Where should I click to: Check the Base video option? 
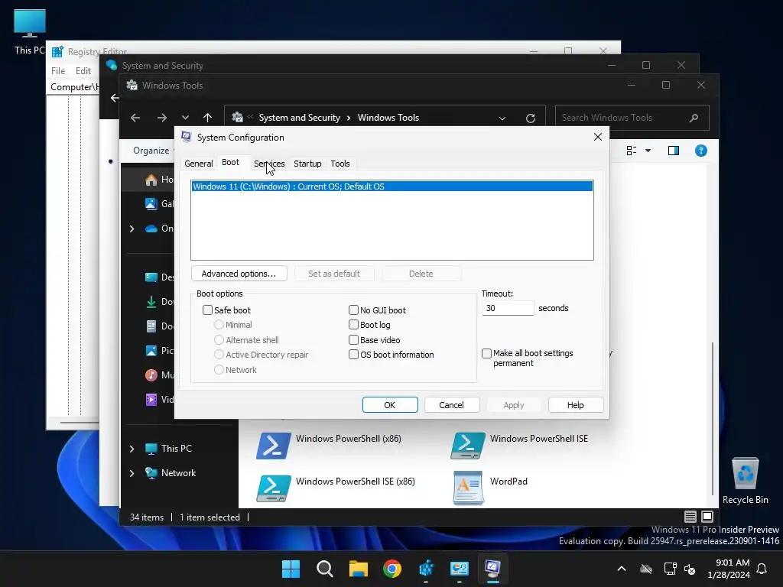pos(353,340)
